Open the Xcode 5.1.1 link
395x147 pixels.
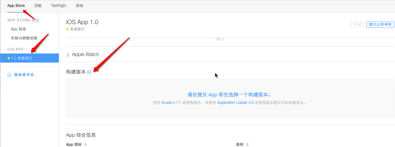point(171,103)
